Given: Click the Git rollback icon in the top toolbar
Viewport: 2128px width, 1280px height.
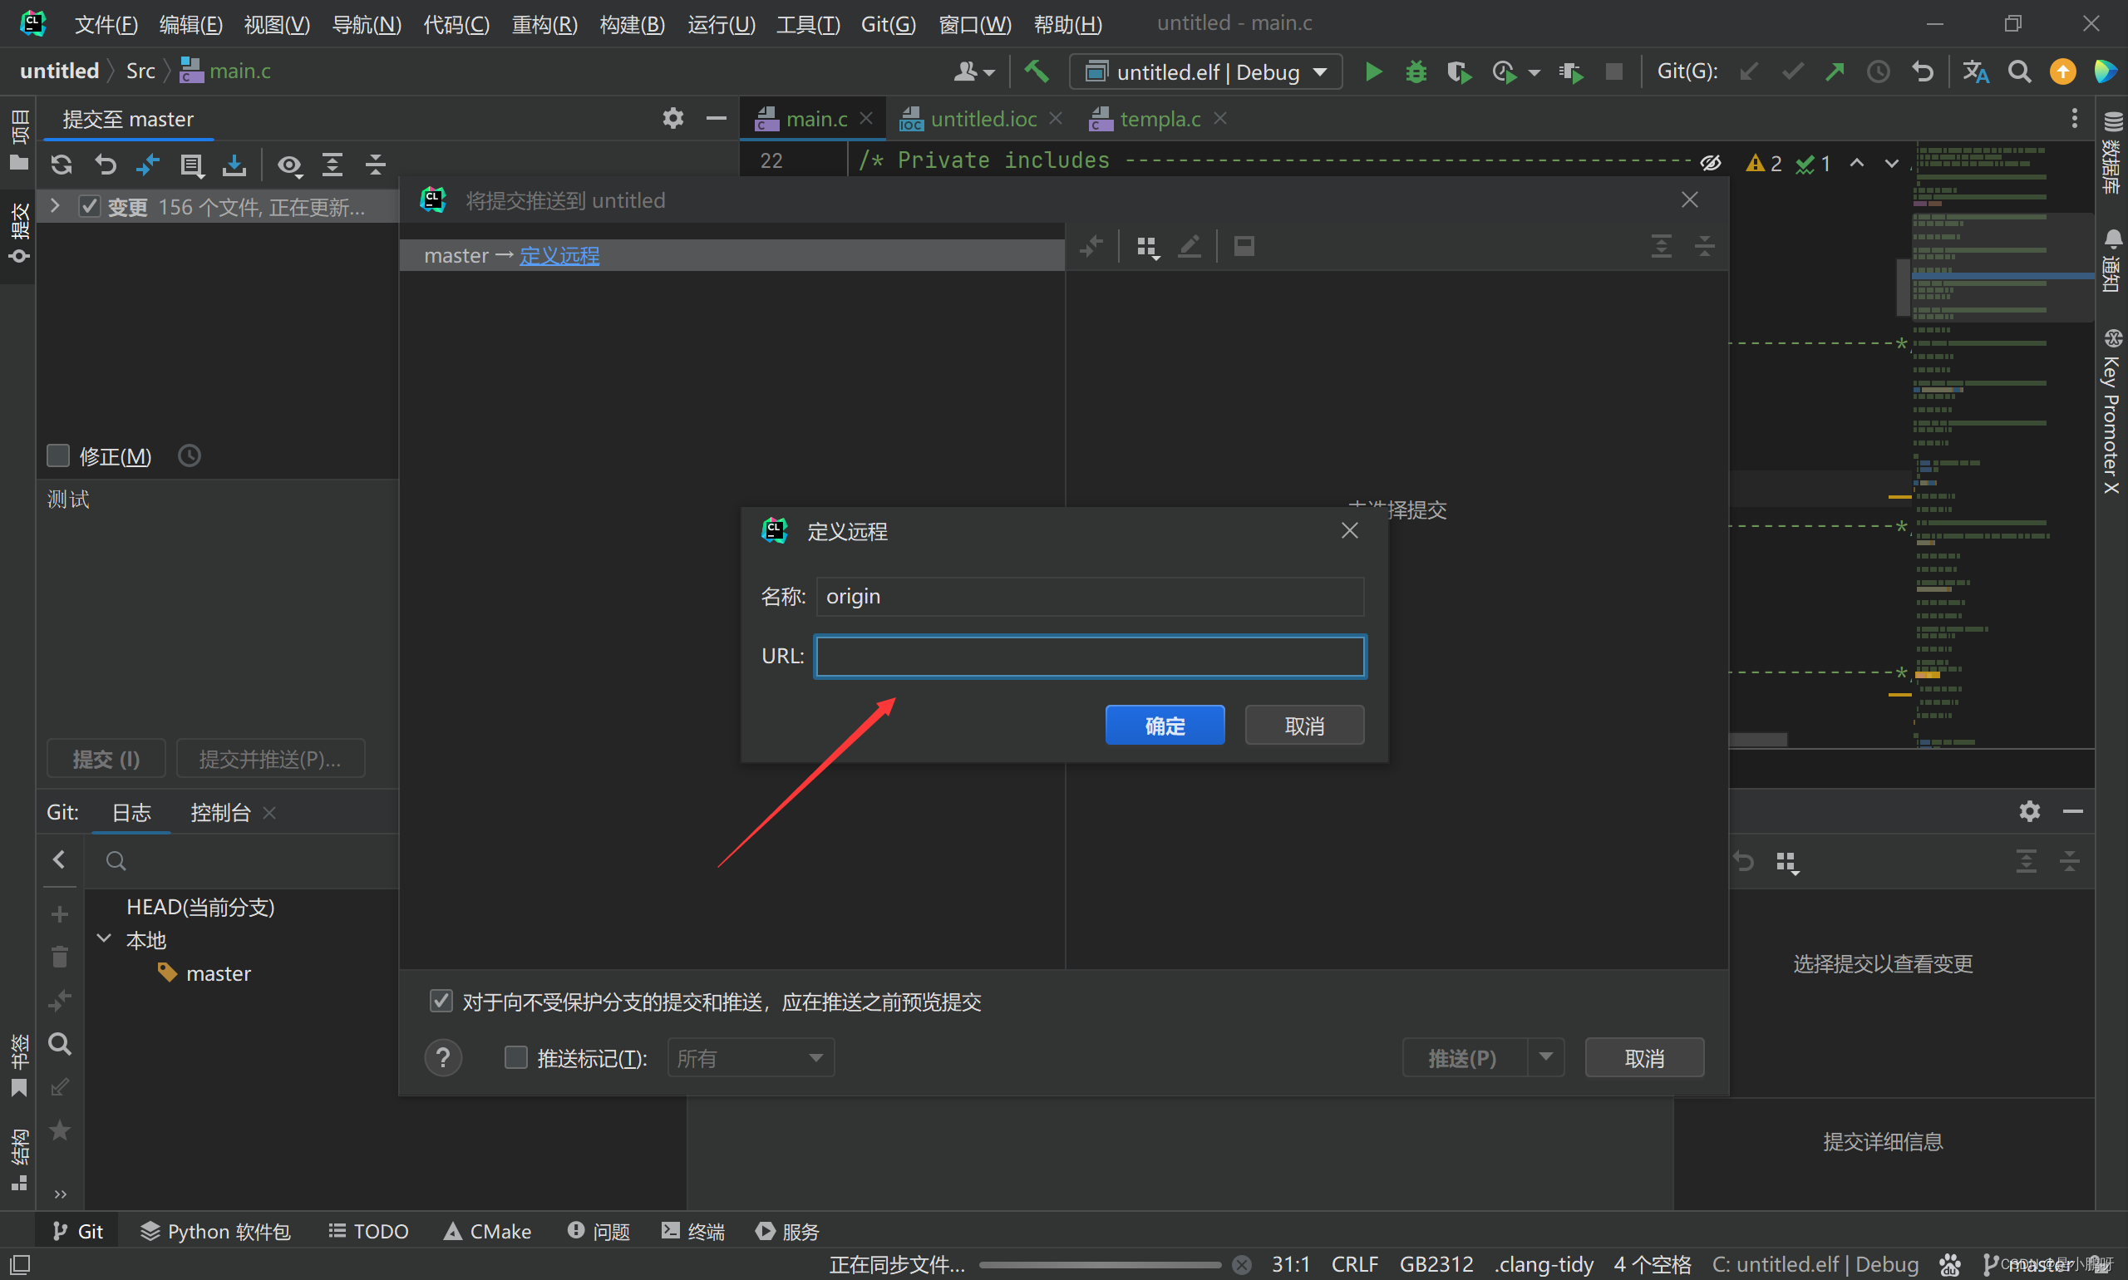Looking at the screenshot, I should [x=1922, y=71].
